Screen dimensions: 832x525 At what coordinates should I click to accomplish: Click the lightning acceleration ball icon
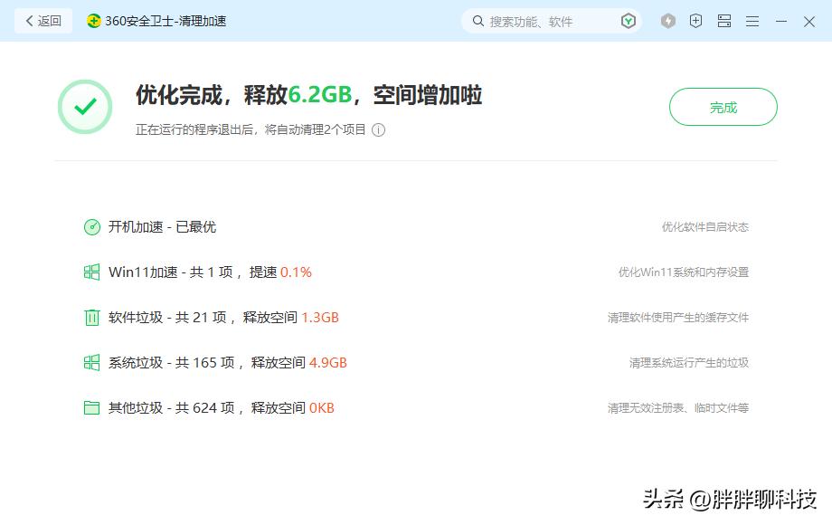point(667,20)
